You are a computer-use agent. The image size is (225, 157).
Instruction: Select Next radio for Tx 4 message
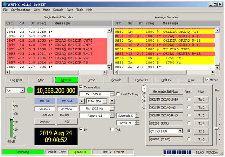(x=189, y=123)
